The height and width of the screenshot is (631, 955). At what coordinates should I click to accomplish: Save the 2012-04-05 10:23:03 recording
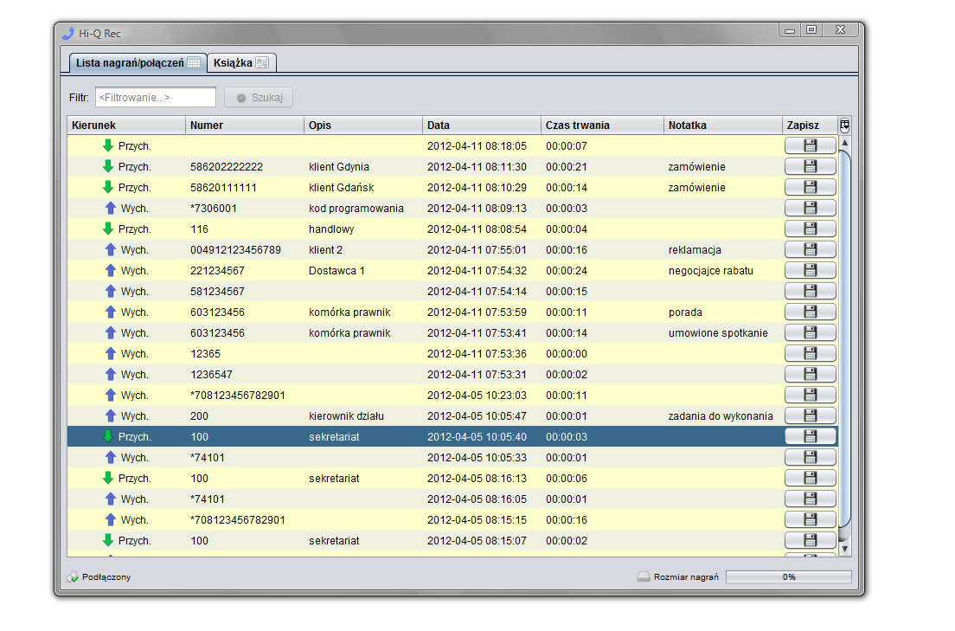[810, 394]
